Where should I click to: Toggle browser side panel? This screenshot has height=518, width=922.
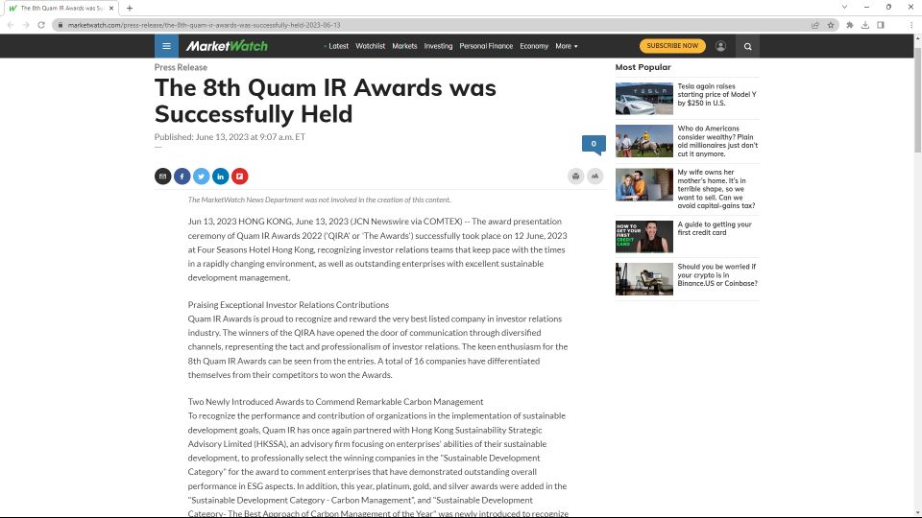[x=881, y=25]
